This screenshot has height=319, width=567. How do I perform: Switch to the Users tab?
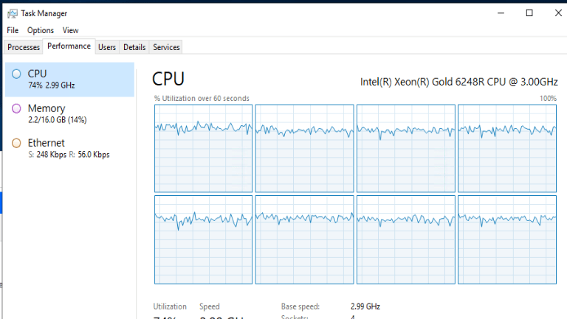[x=107, y=47]
